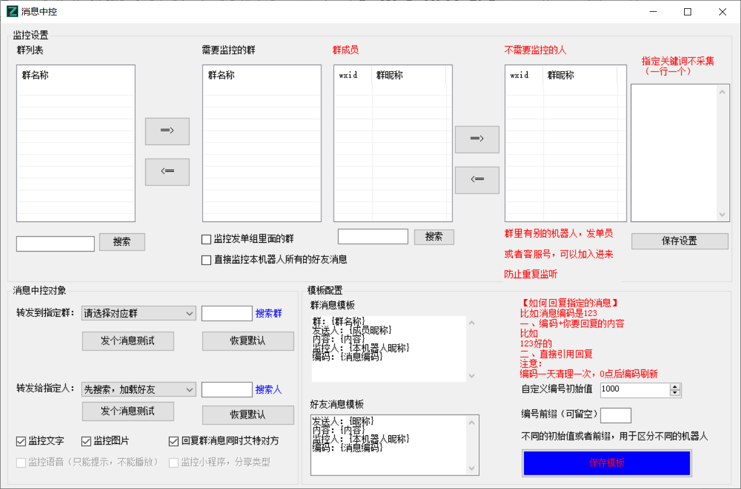The image size is (741, 489).
Task: Click the 保存设置 button
Action: (679, 241)
